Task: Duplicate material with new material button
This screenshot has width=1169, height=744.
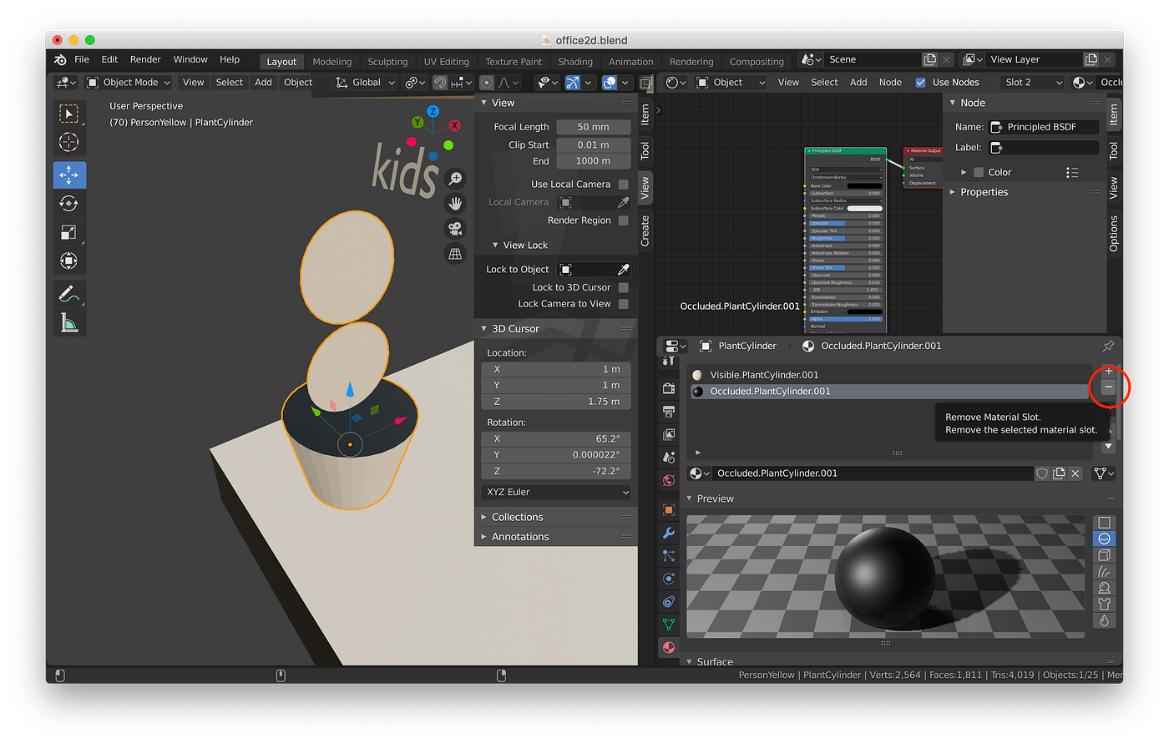Action: [1059, 473]
